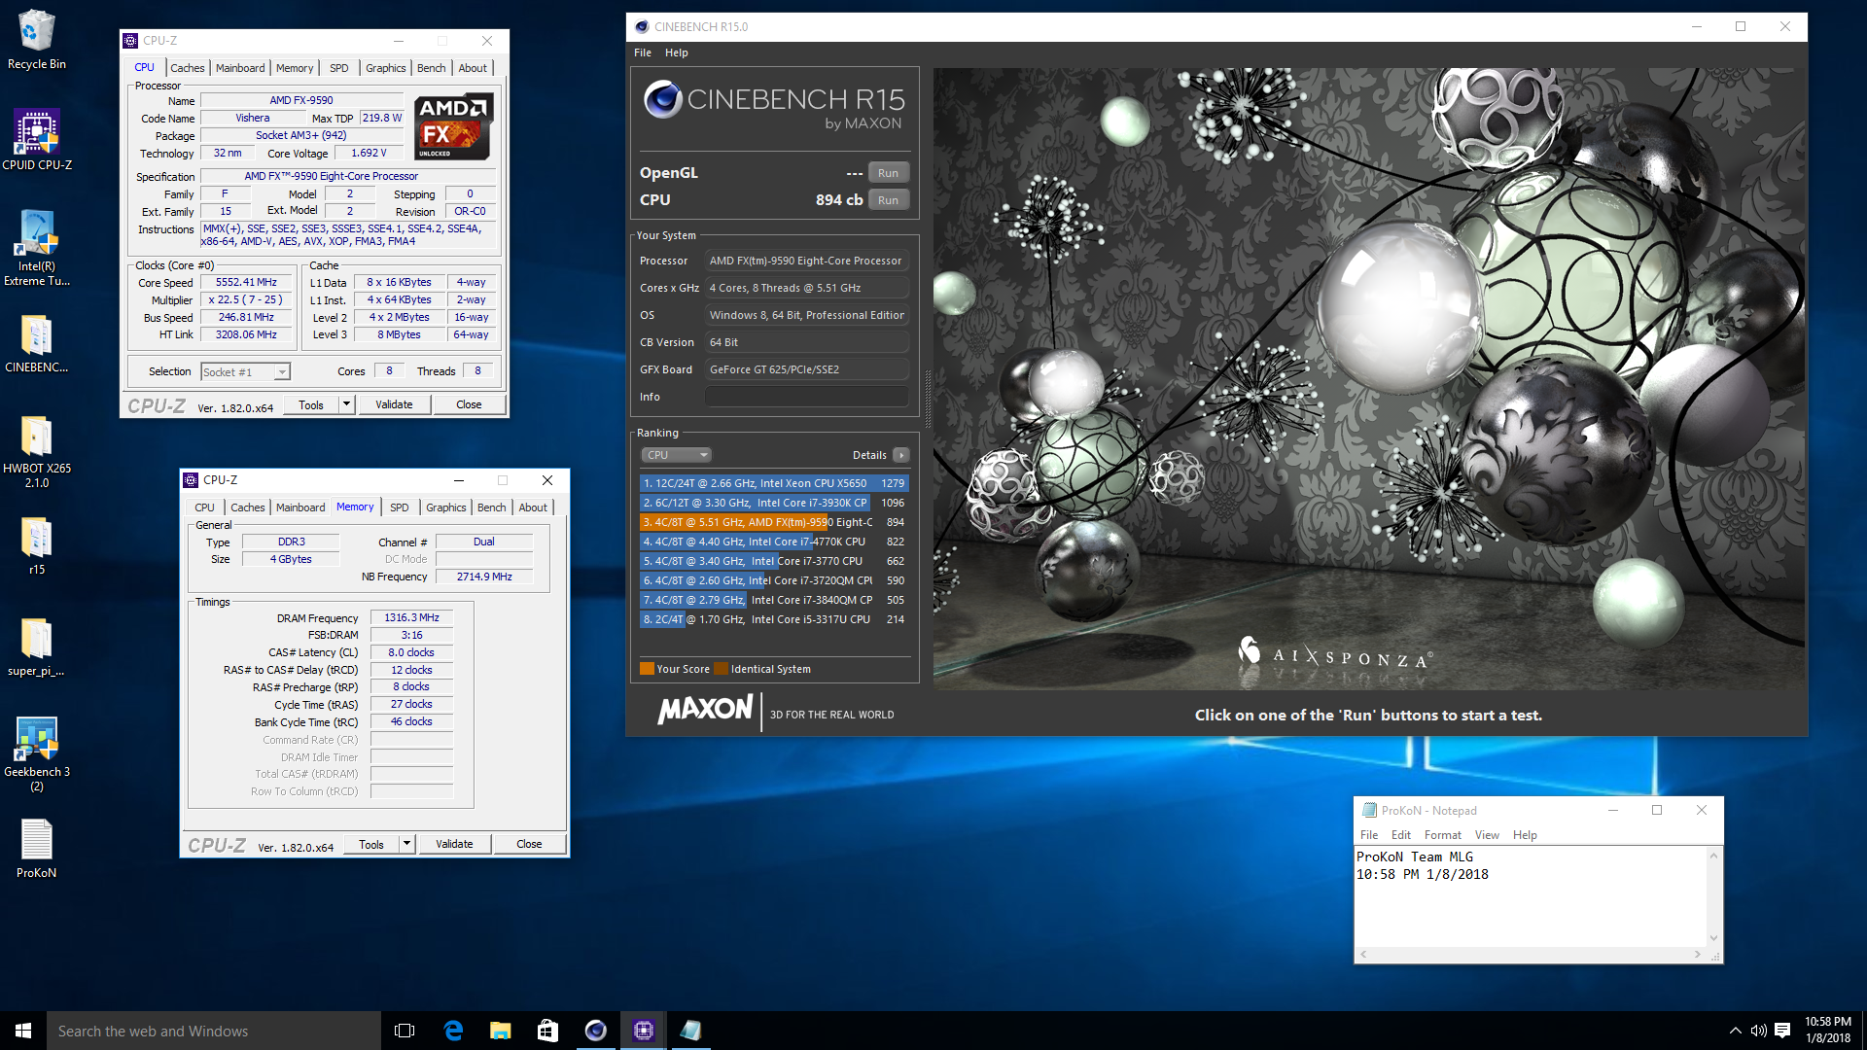Click the taskbar search box

(x=214, y=1031)
